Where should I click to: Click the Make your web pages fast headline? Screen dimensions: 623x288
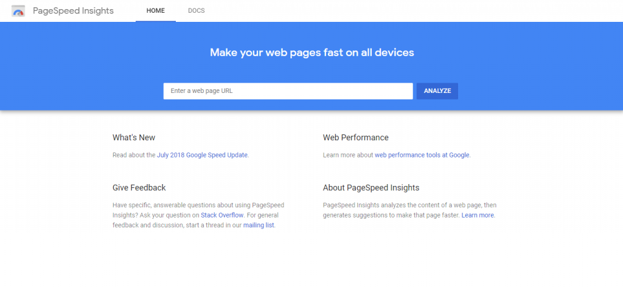(311, 52)
